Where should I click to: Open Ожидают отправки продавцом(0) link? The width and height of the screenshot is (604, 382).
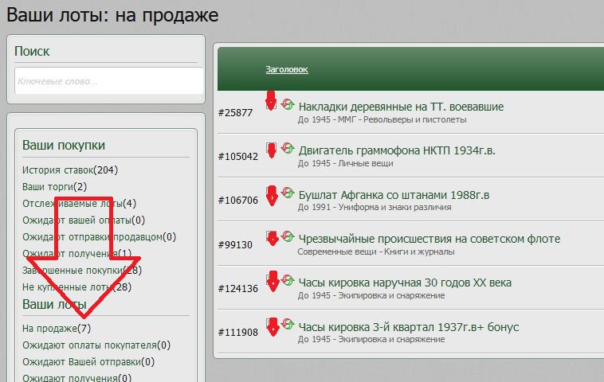coord(99,236)
